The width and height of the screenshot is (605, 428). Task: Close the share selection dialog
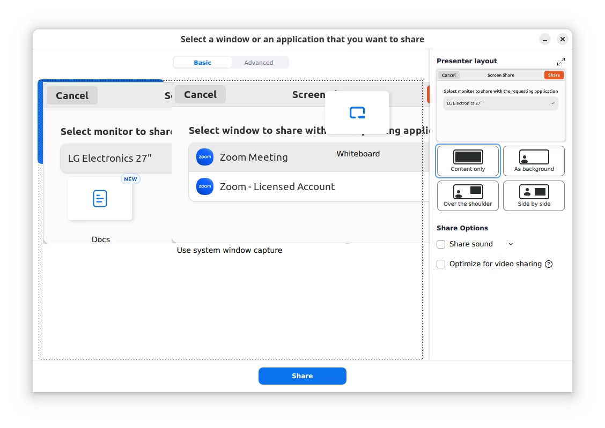pyautogui.click(x=563, y=39)
